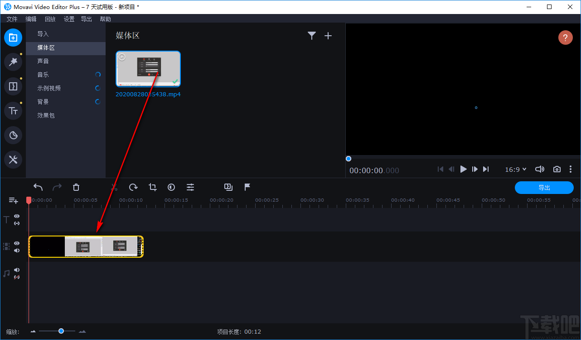This screenshot has height=340, width=581.
Task: Open the Transitions sidebar panel
Action: [x=13, y=86]
